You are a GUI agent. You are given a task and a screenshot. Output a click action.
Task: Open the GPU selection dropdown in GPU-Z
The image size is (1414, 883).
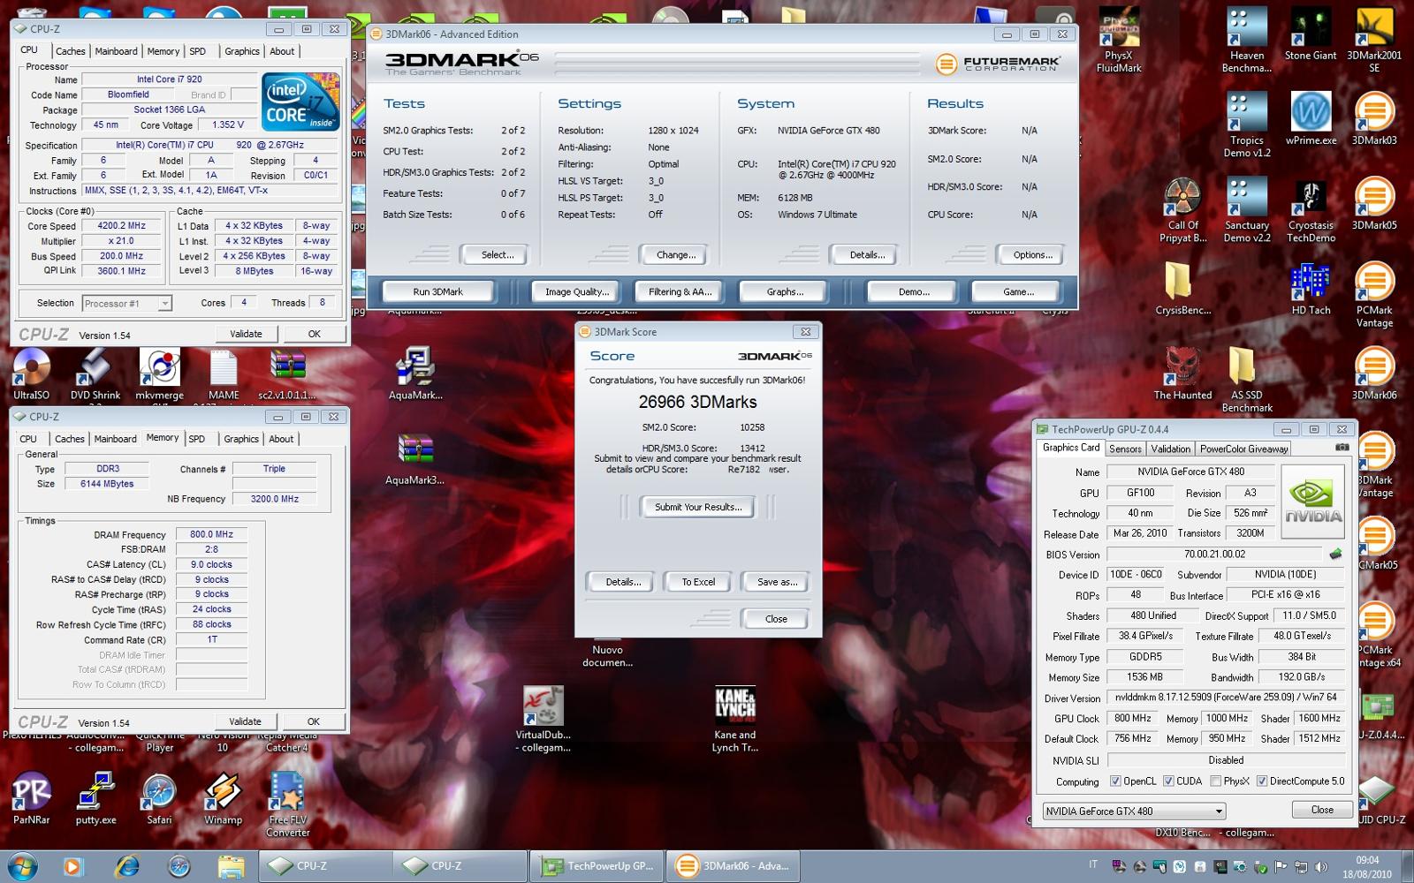(1134, 811)
